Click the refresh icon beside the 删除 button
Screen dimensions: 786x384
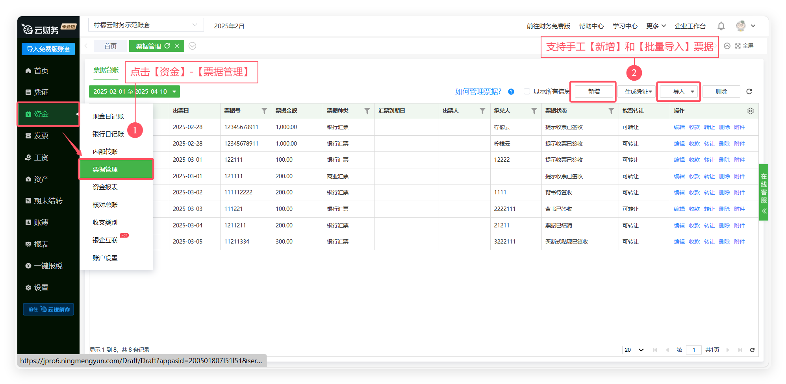[x=749, y=92]
